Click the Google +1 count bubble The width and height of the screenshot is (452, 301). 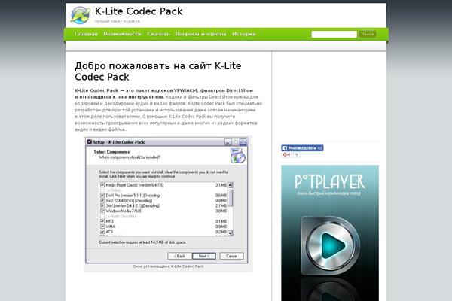pos(296,155)
